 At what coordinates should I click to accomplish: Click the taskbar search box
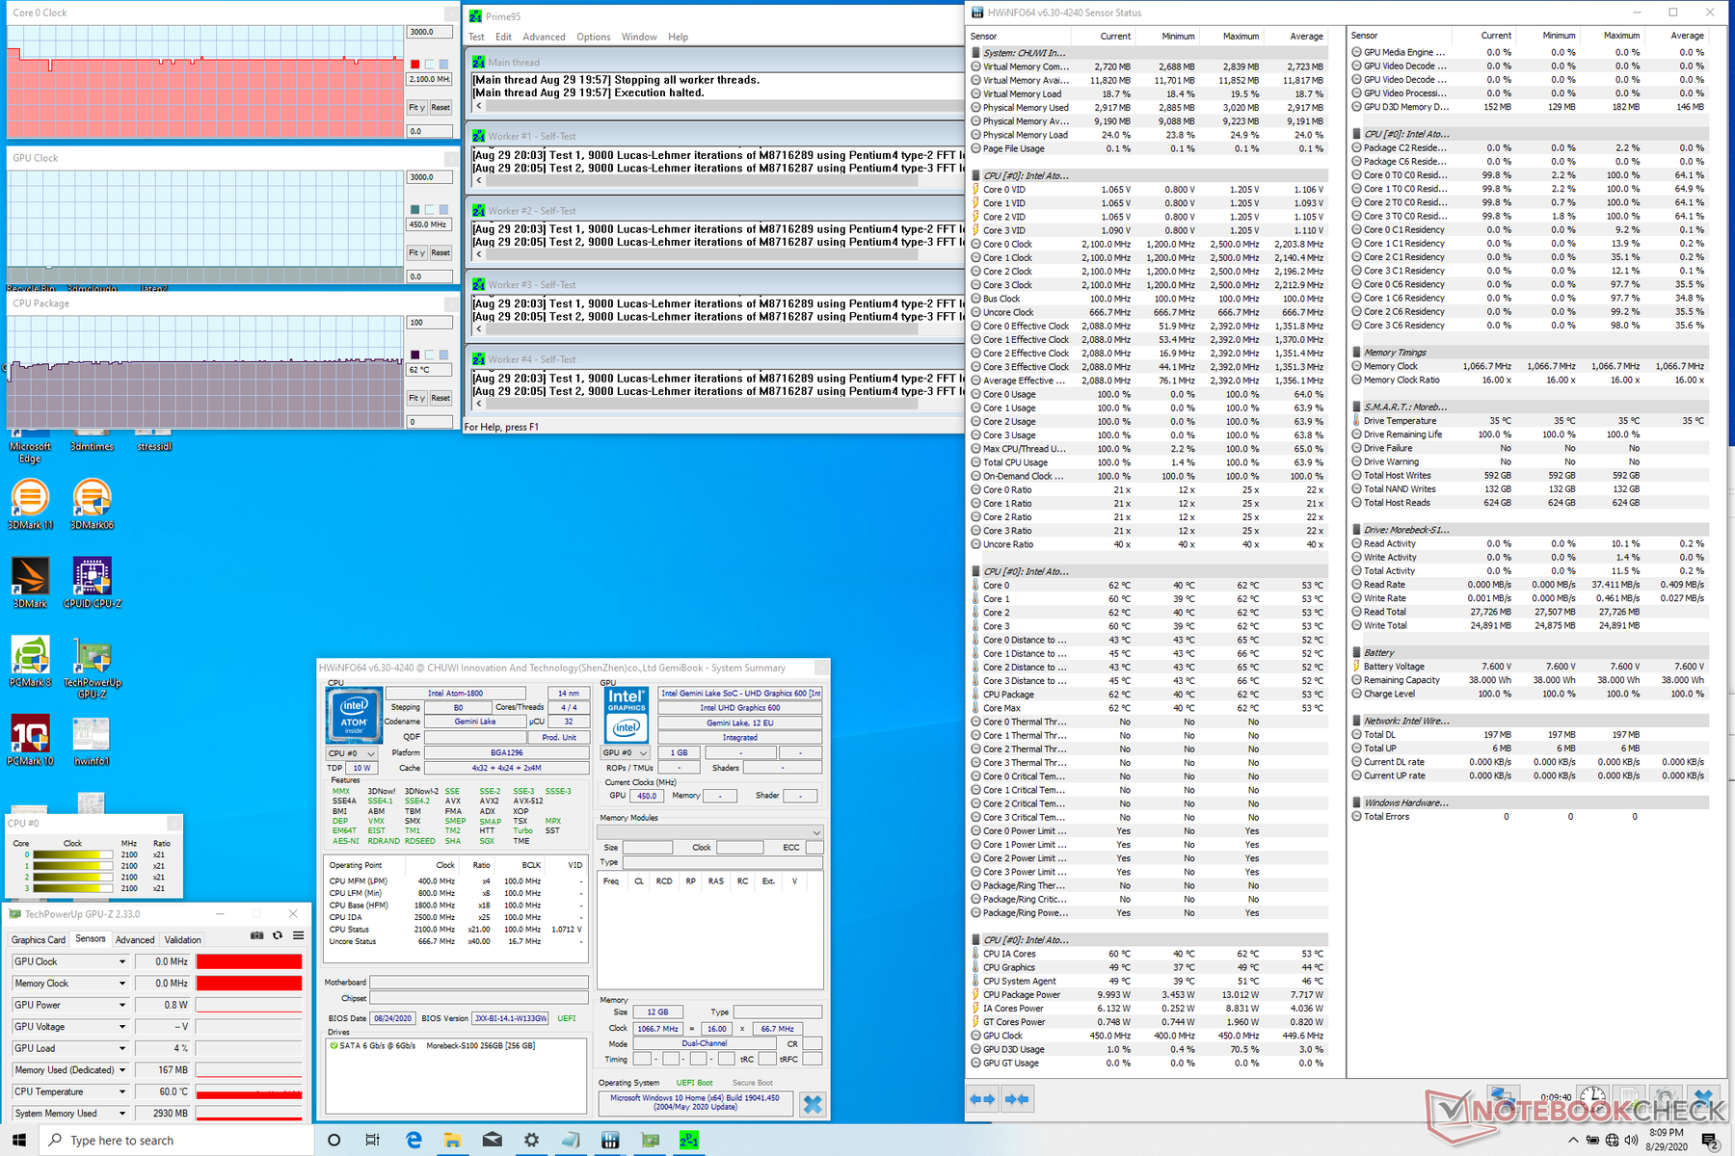click(177, 1141)
